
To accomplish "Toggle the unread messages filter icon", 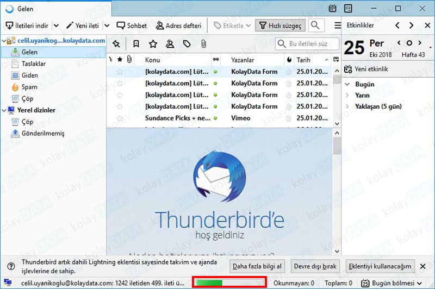I will [136, 44].
